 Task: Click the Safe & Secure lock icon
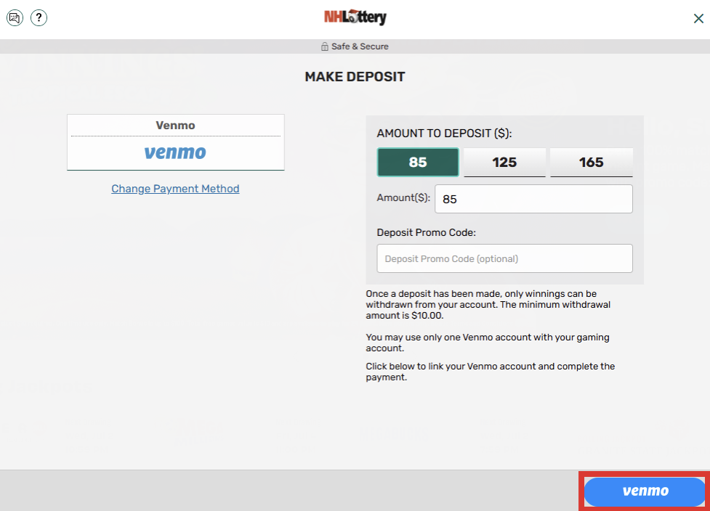(x=325, y=46)
